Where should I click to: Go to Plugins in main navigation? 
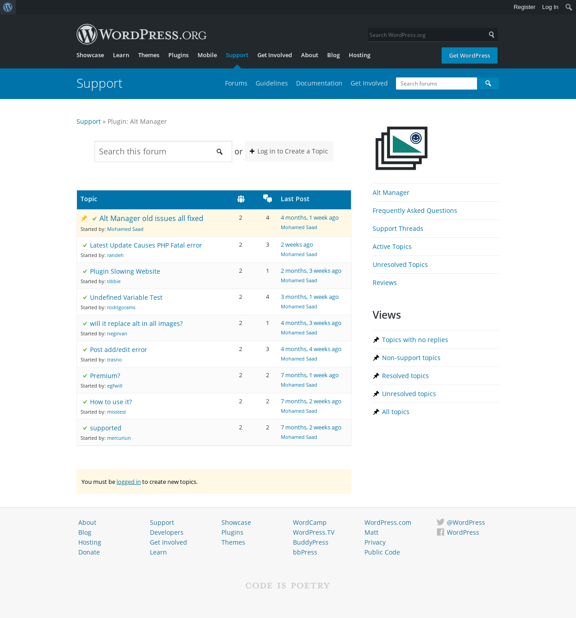pyautogui.click(x=178, y=55)
